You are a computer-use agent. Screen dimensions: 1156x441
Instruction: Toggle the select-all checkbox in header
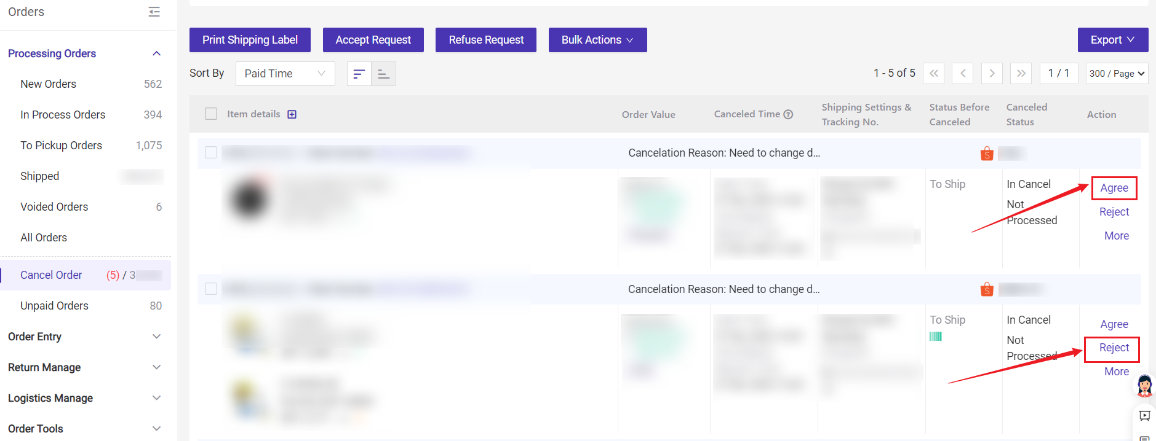click(211, 114)
